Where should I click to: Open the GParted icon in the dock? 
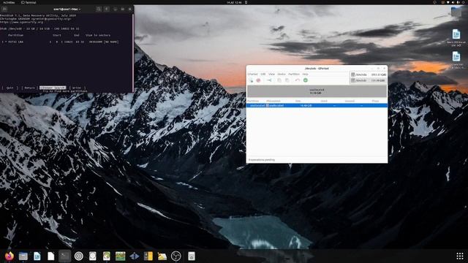(x=107, y=256)
